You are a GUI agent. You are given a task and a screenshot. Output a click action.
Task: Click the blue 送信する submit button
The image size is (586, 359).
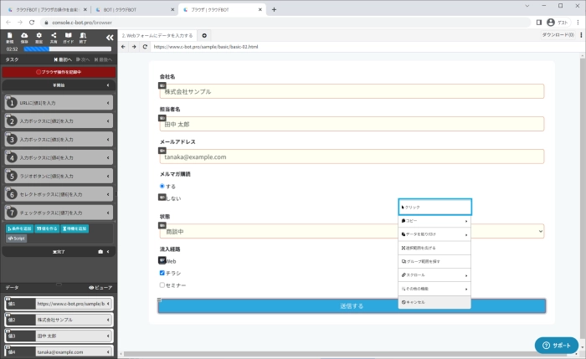coord(352,306)
